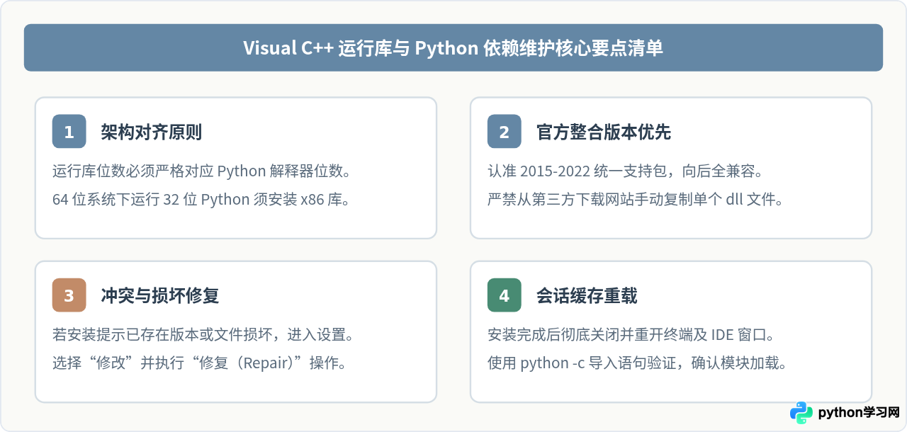The height and width of the screenshot is (432, 907).
Task: Click the orange number 3 badge
Action: pos(69,295)
